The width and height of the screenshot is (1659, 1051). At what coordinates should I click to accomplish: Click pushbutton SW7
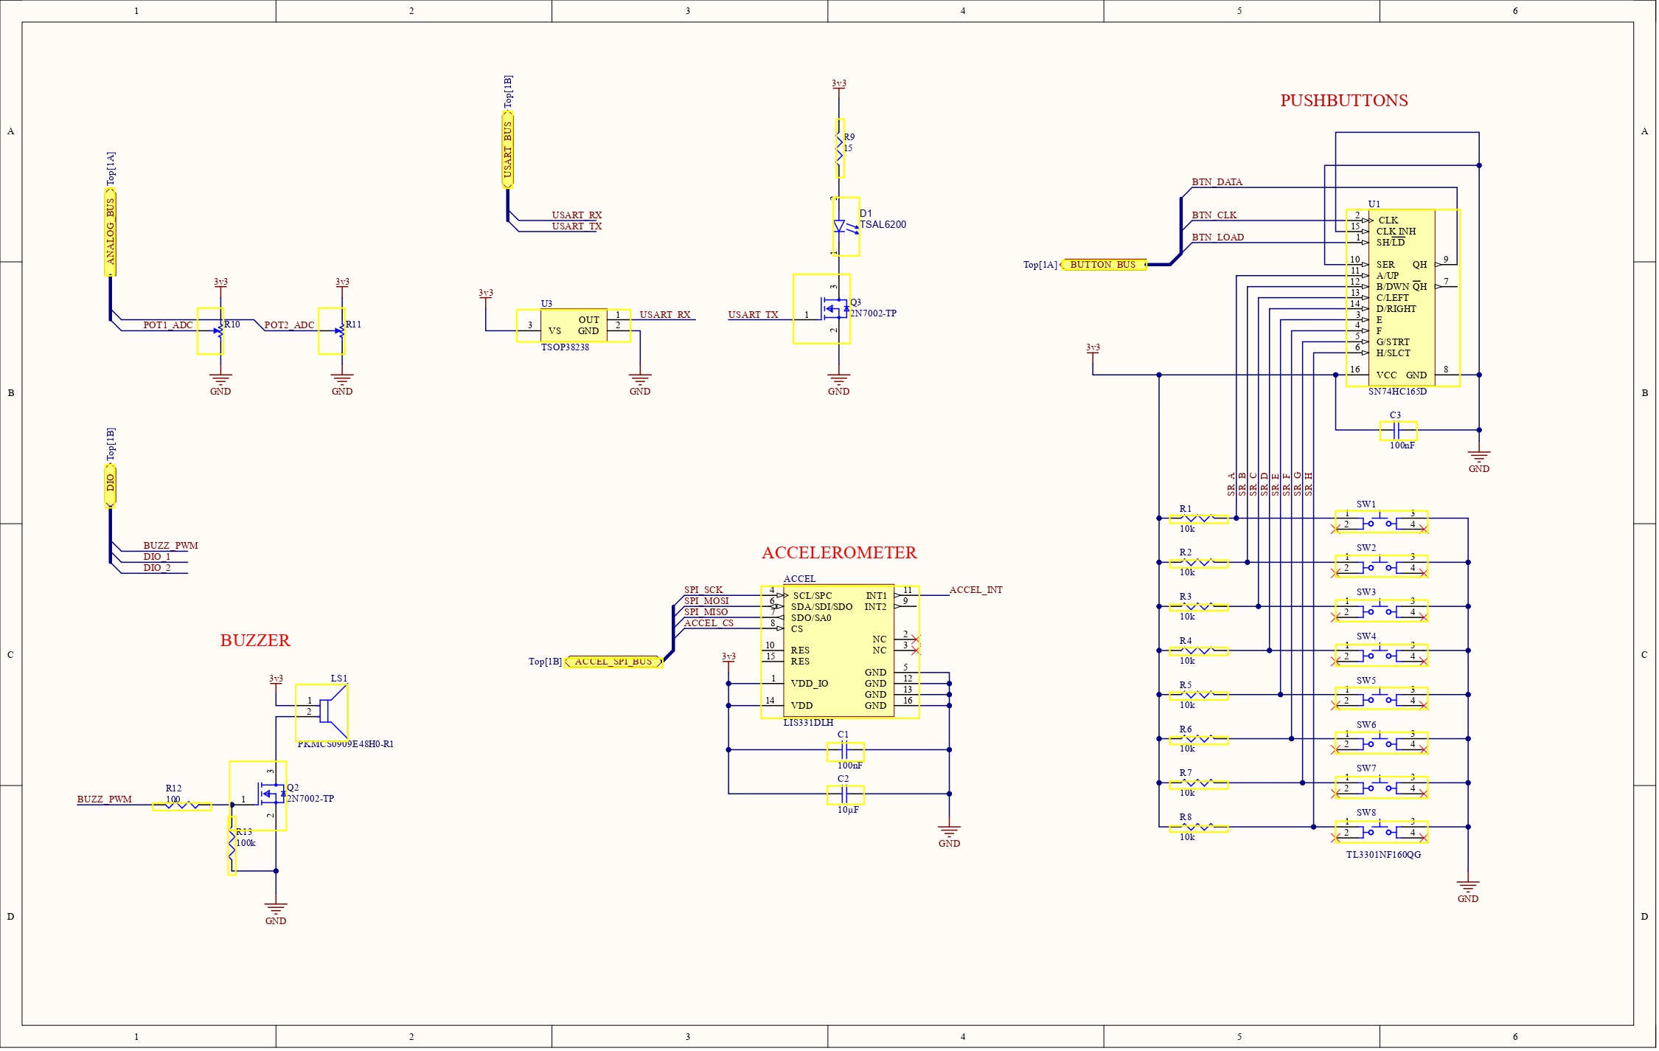[x=1381, y=787]
